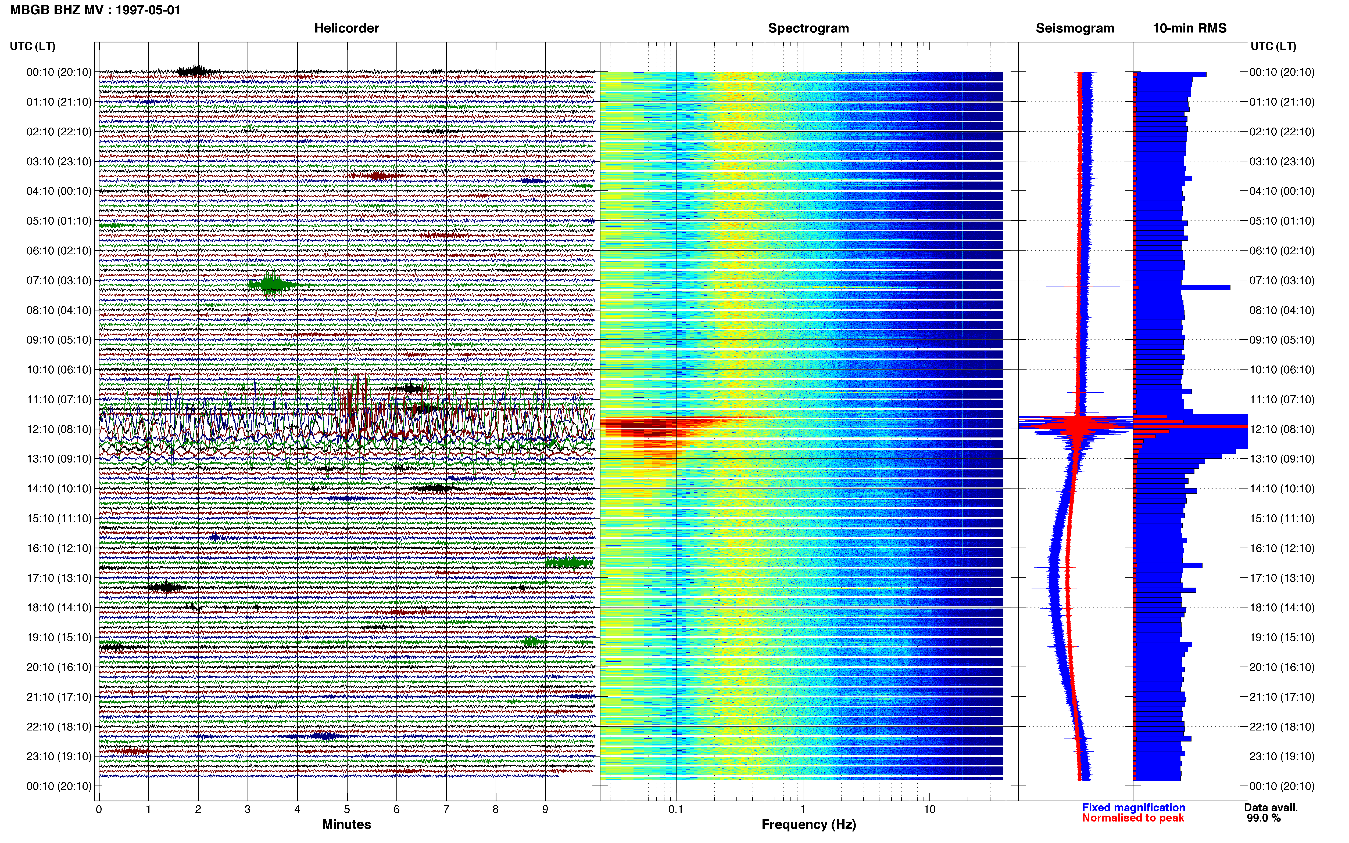Screen dimensions: 1349x843
Task: Click left time label '12:10 (08:10)'
Action: coord(59,429)
